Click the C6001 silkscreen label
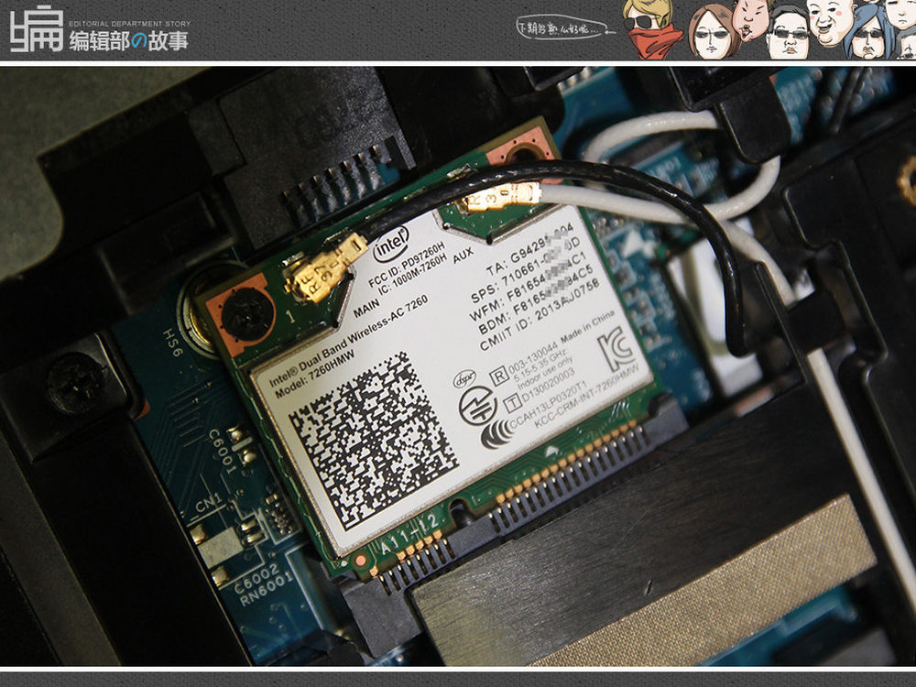 (x=223, y=452)
